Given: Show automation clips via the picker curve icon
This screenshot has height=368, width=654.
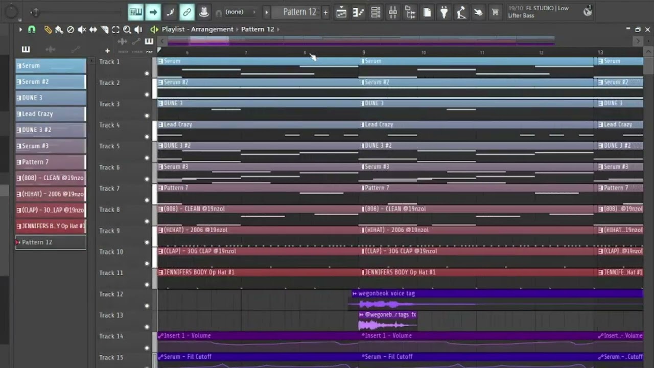Looking at the screenshot, I should [76, 50].
